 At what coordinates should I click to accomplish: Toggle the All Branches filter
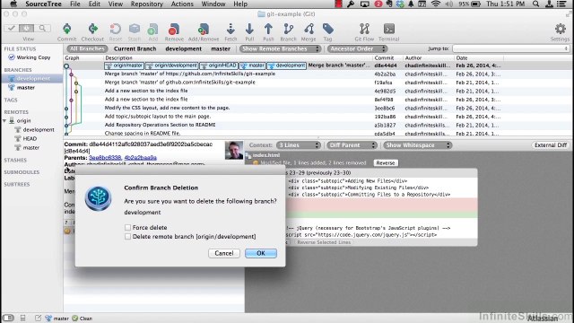pyautogui.click(x=87, y=48)
